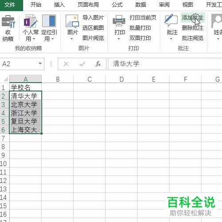Click the 删除批注 button
Image resolution: width=222 pixels, height=222 pixels.
pyautogui.click(x=193, y=28)
